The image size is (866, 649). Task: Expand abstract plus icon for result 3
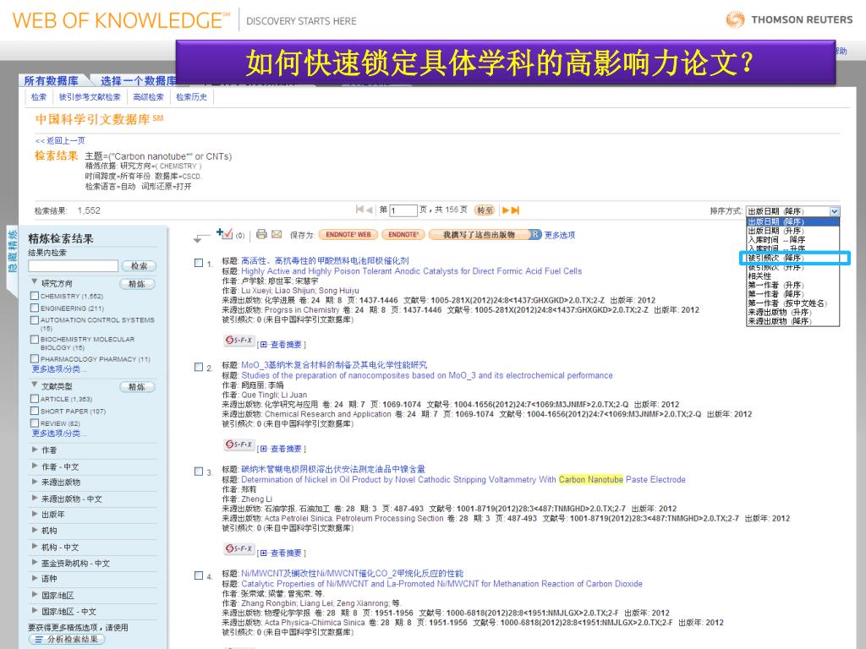[x=264, y=553]
